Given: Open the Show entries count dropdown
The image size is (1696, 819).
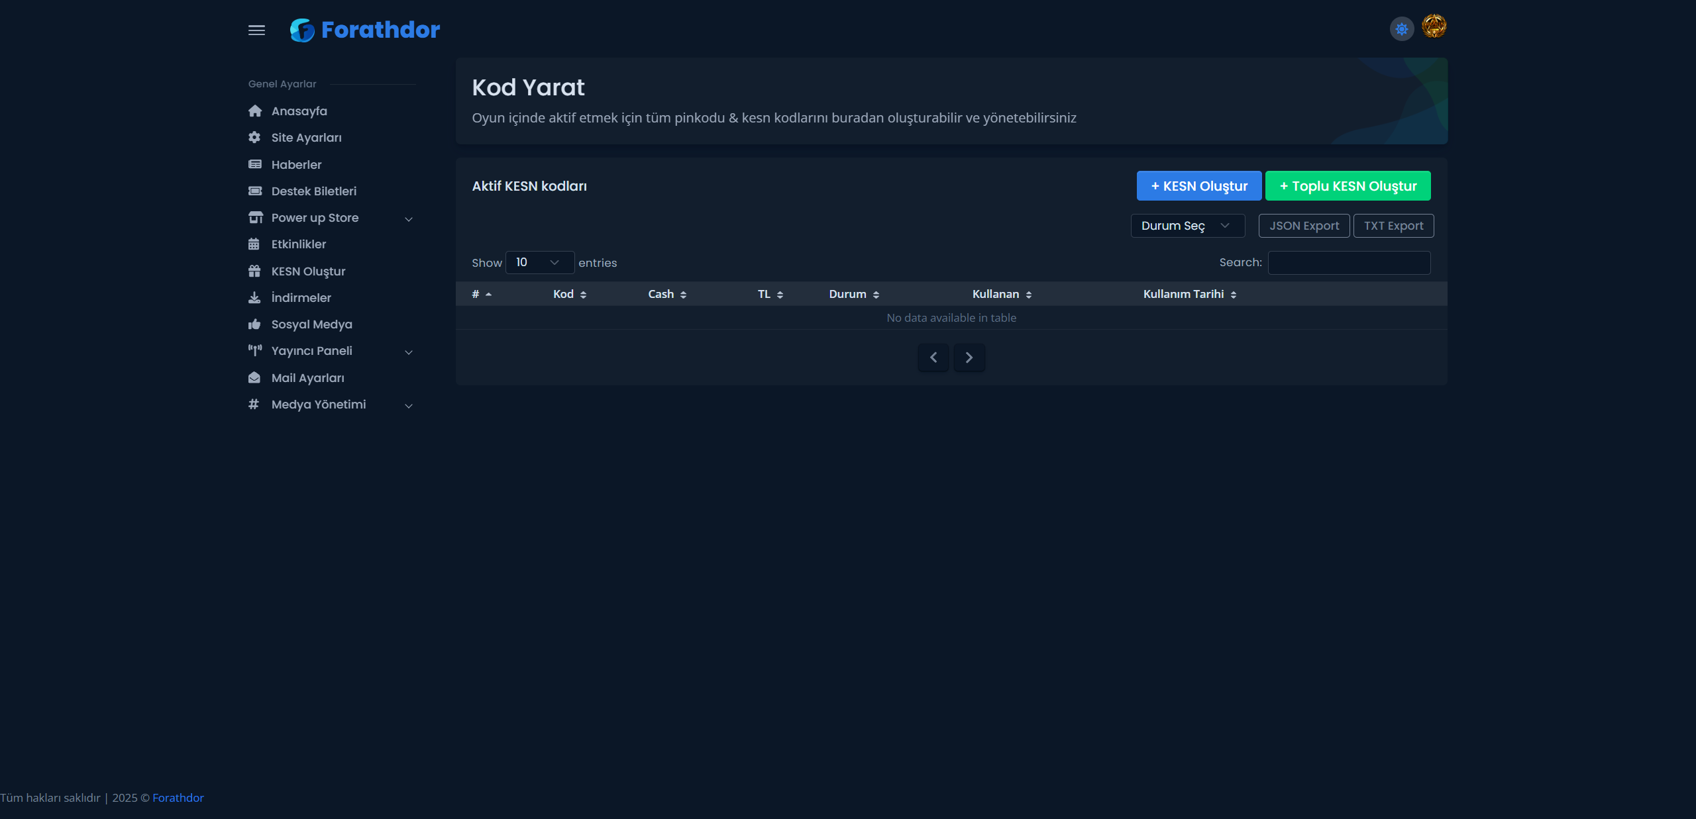Looking at the screenshot, I should pos(540,262).
